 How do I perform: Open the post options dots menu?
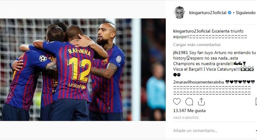pyautogui.click(x=256, y=130)
